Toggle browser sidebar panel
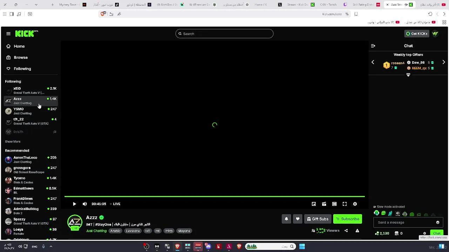 point(12,14)
